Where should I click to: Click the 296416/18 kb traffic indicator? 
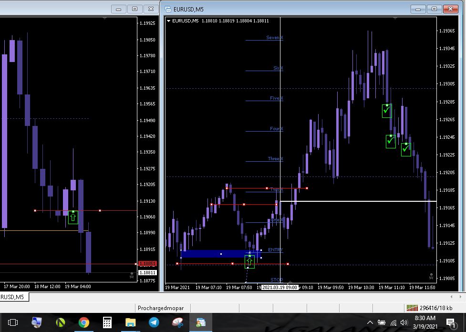pos(436,308)
